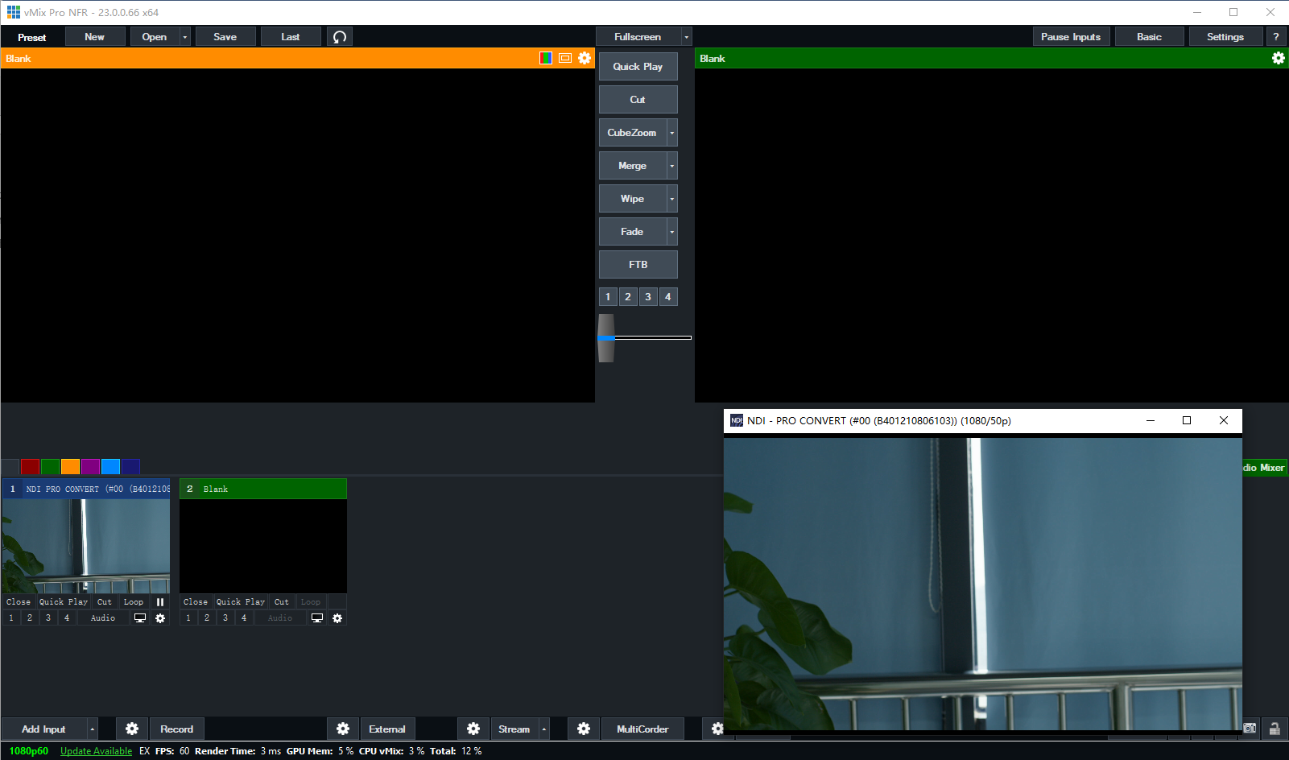Click monitor icon on NDI PRO CONVERT input
This screenshot has height=760, width=1289.
pyautogui.click(x=140, y=618)
